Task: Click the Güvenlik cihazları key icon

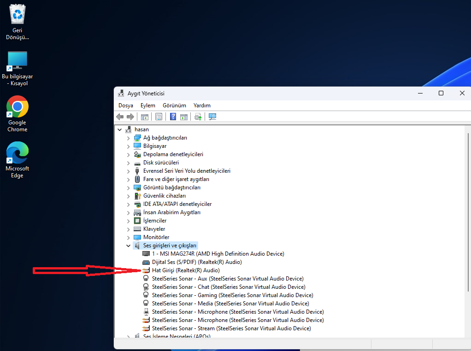Action: coord(137,196)
